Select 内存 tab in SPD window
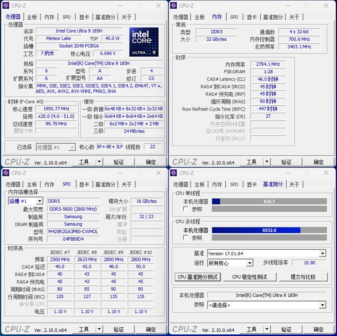337x336 pixels. tap(49, 185)
